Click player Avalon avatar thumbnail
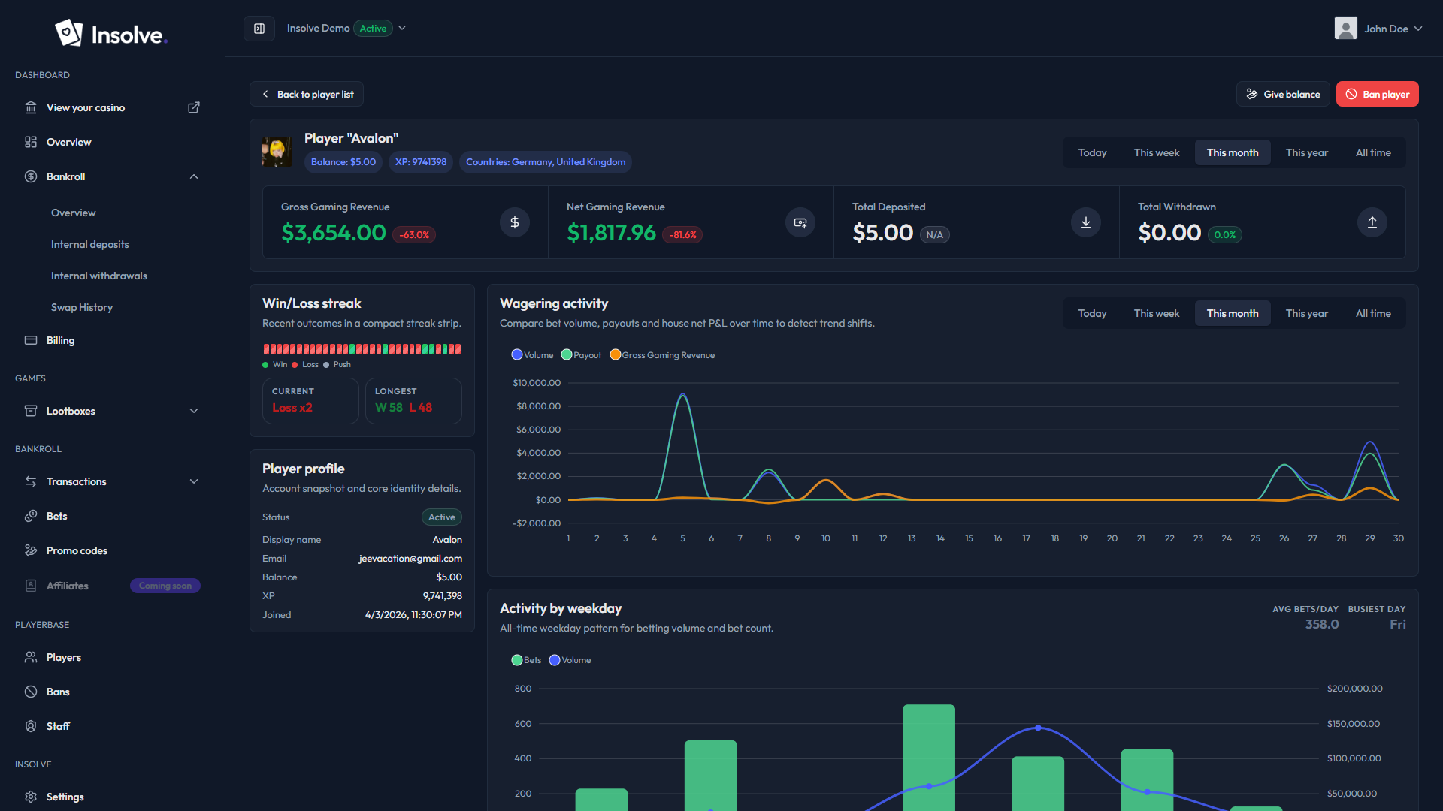Screen dimensions: 1443x811 (x=277, y=152)
